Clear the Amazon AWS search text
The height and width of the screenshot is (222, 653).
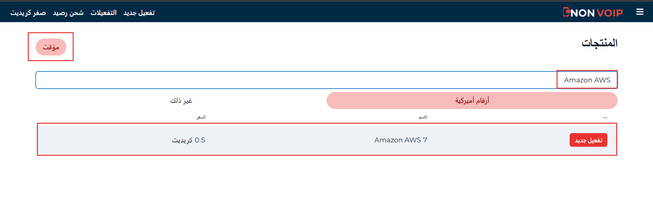(587, 80)
